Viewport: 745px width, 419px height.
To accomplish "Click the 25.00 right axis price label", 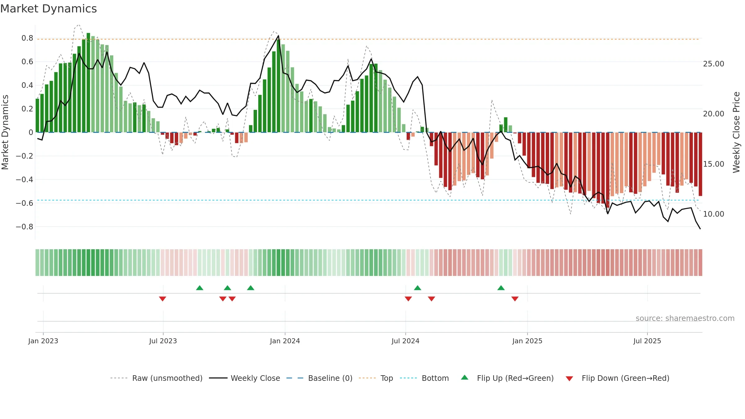I will [714, 64].
